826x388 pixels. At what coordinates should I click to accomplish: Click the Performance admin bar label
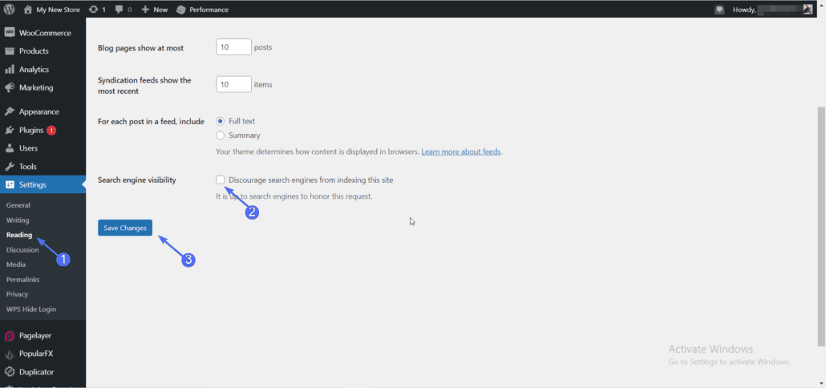(209, 10)
